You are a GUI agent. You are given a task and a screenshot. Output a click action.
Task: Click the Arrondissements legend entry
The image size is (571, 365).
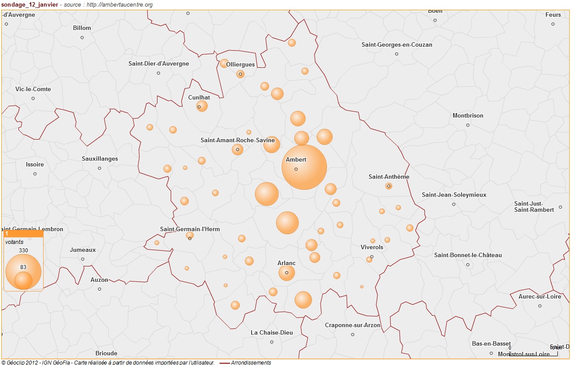[251, 362]
